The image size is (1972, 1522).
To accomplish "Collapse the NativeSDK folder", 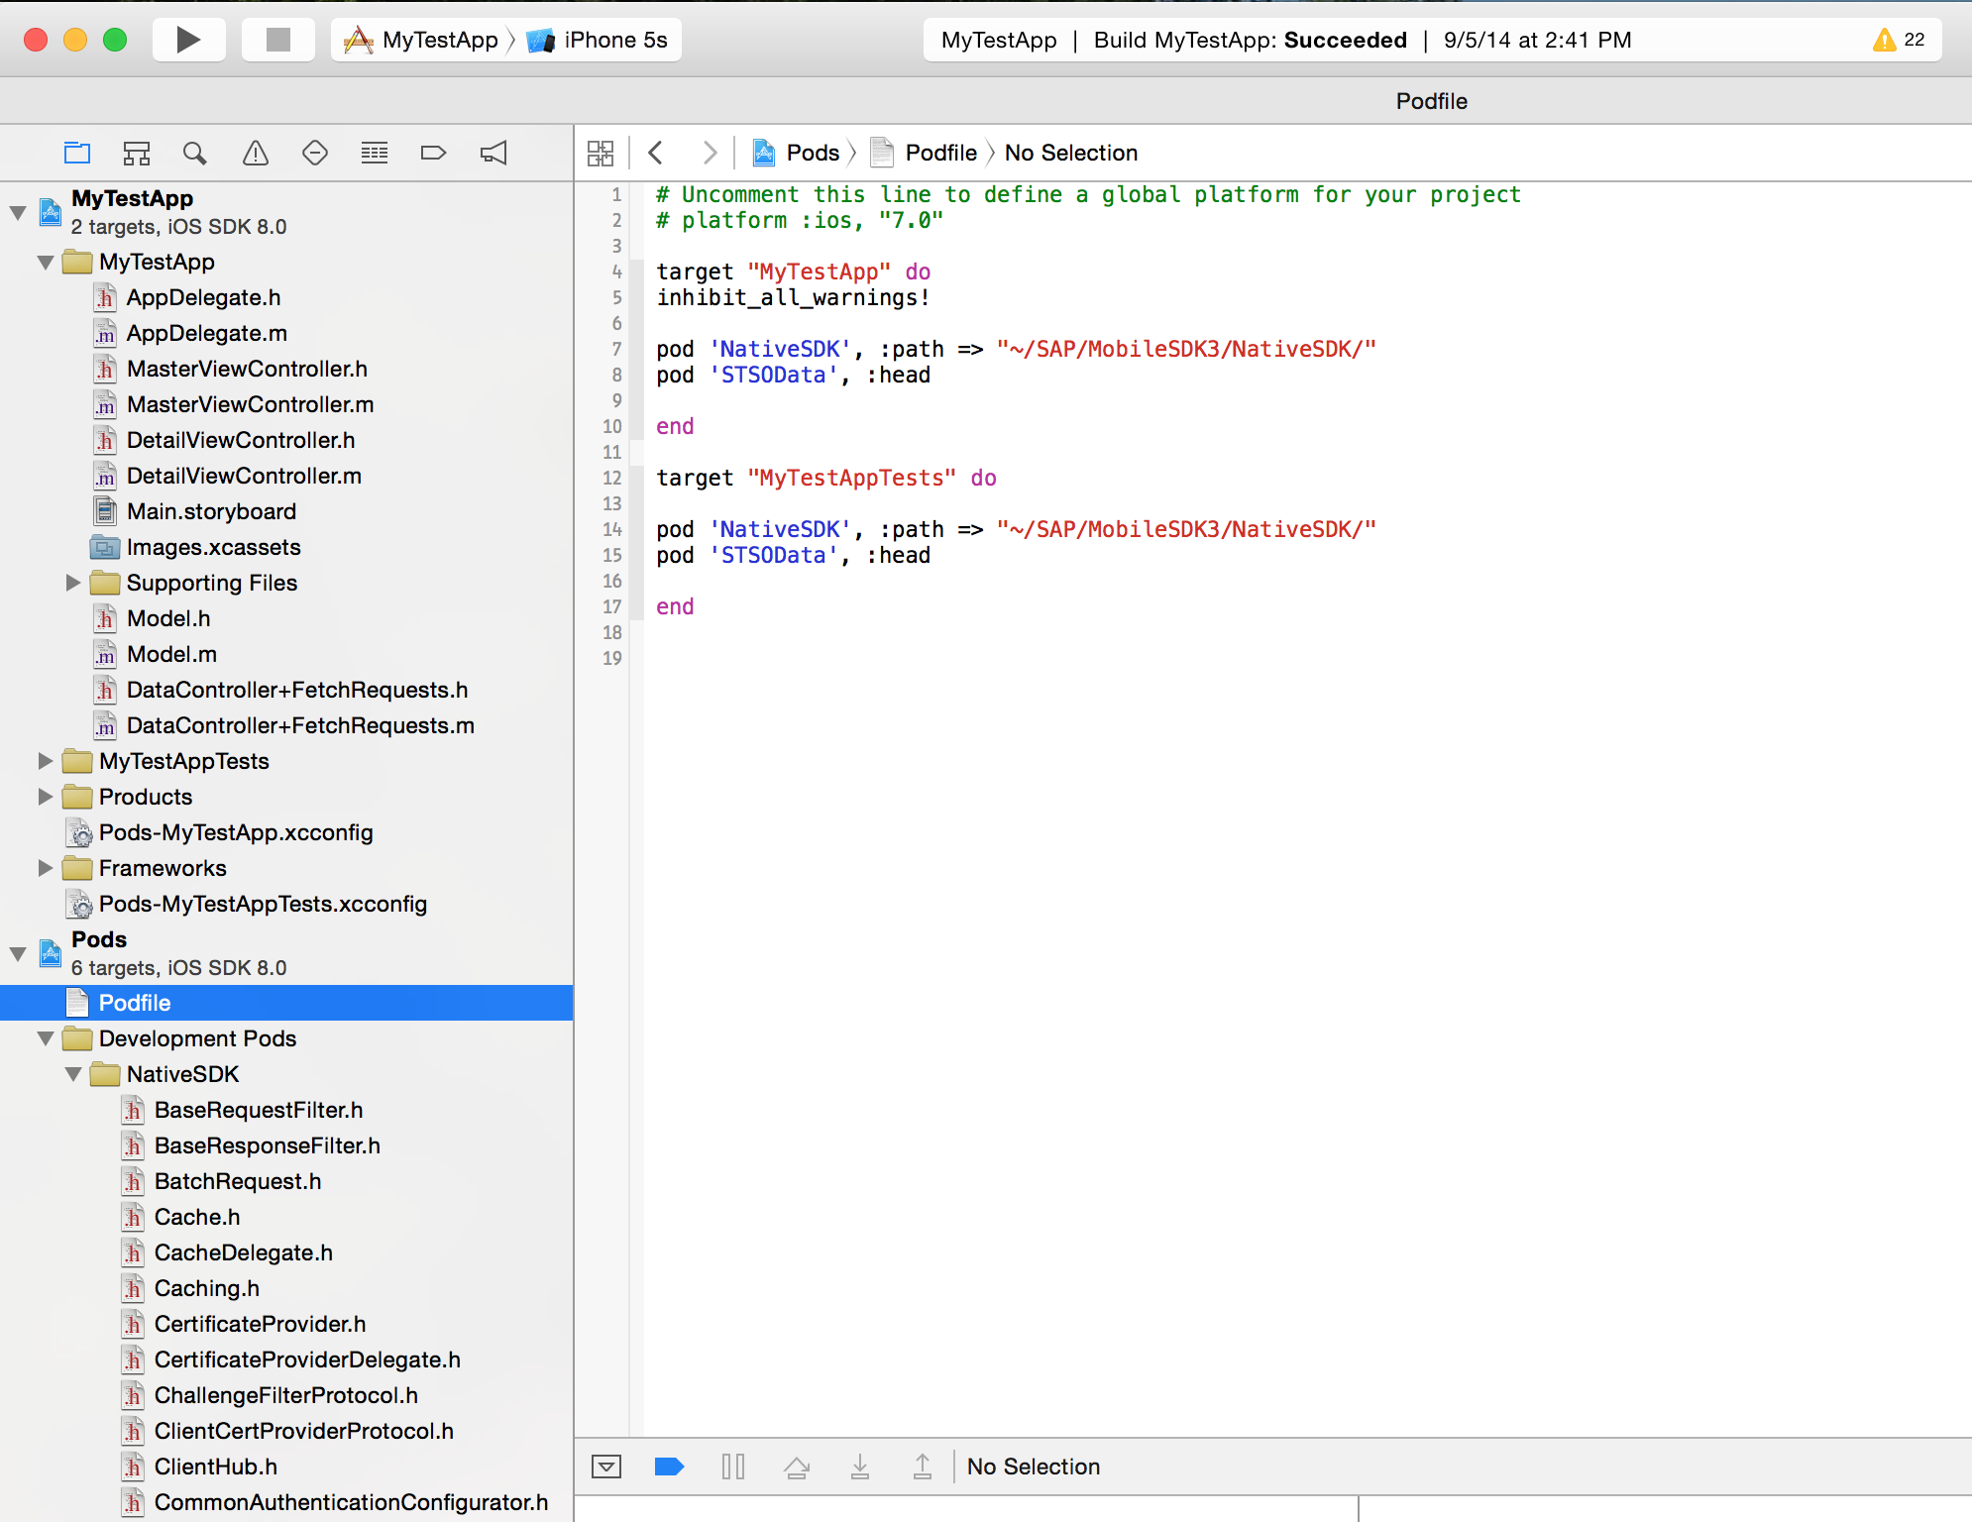I will (x=73, y=1074).
